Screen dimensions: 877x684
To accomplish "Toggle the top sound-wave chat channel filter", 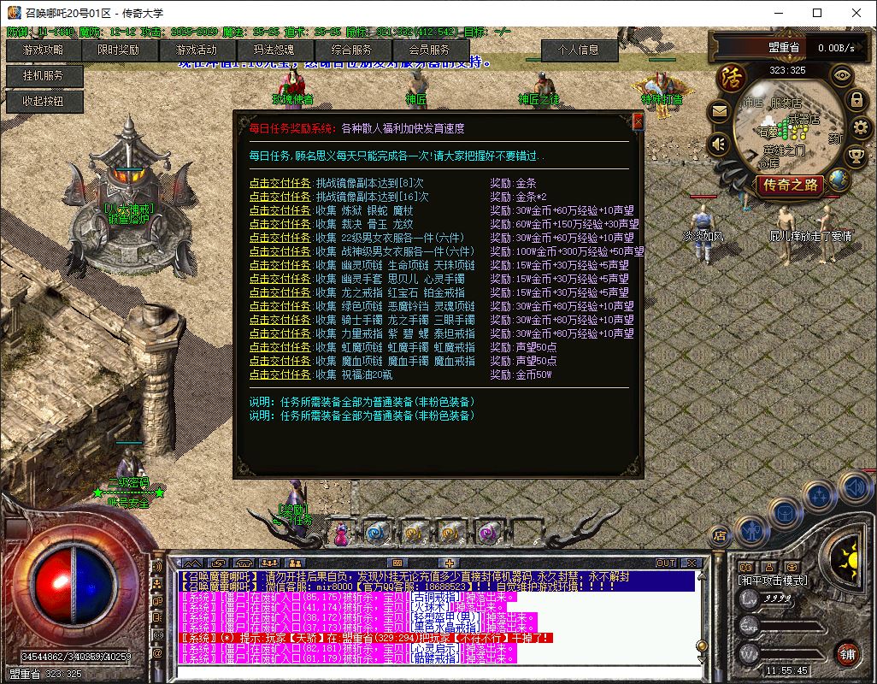I will (x=158, y=566).
